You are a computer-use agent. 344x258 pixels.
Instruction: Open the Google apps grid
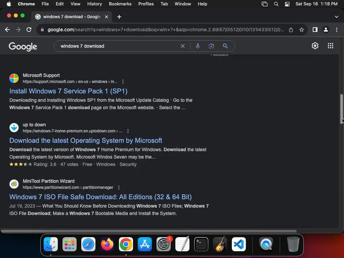click(x=331, y=46)
